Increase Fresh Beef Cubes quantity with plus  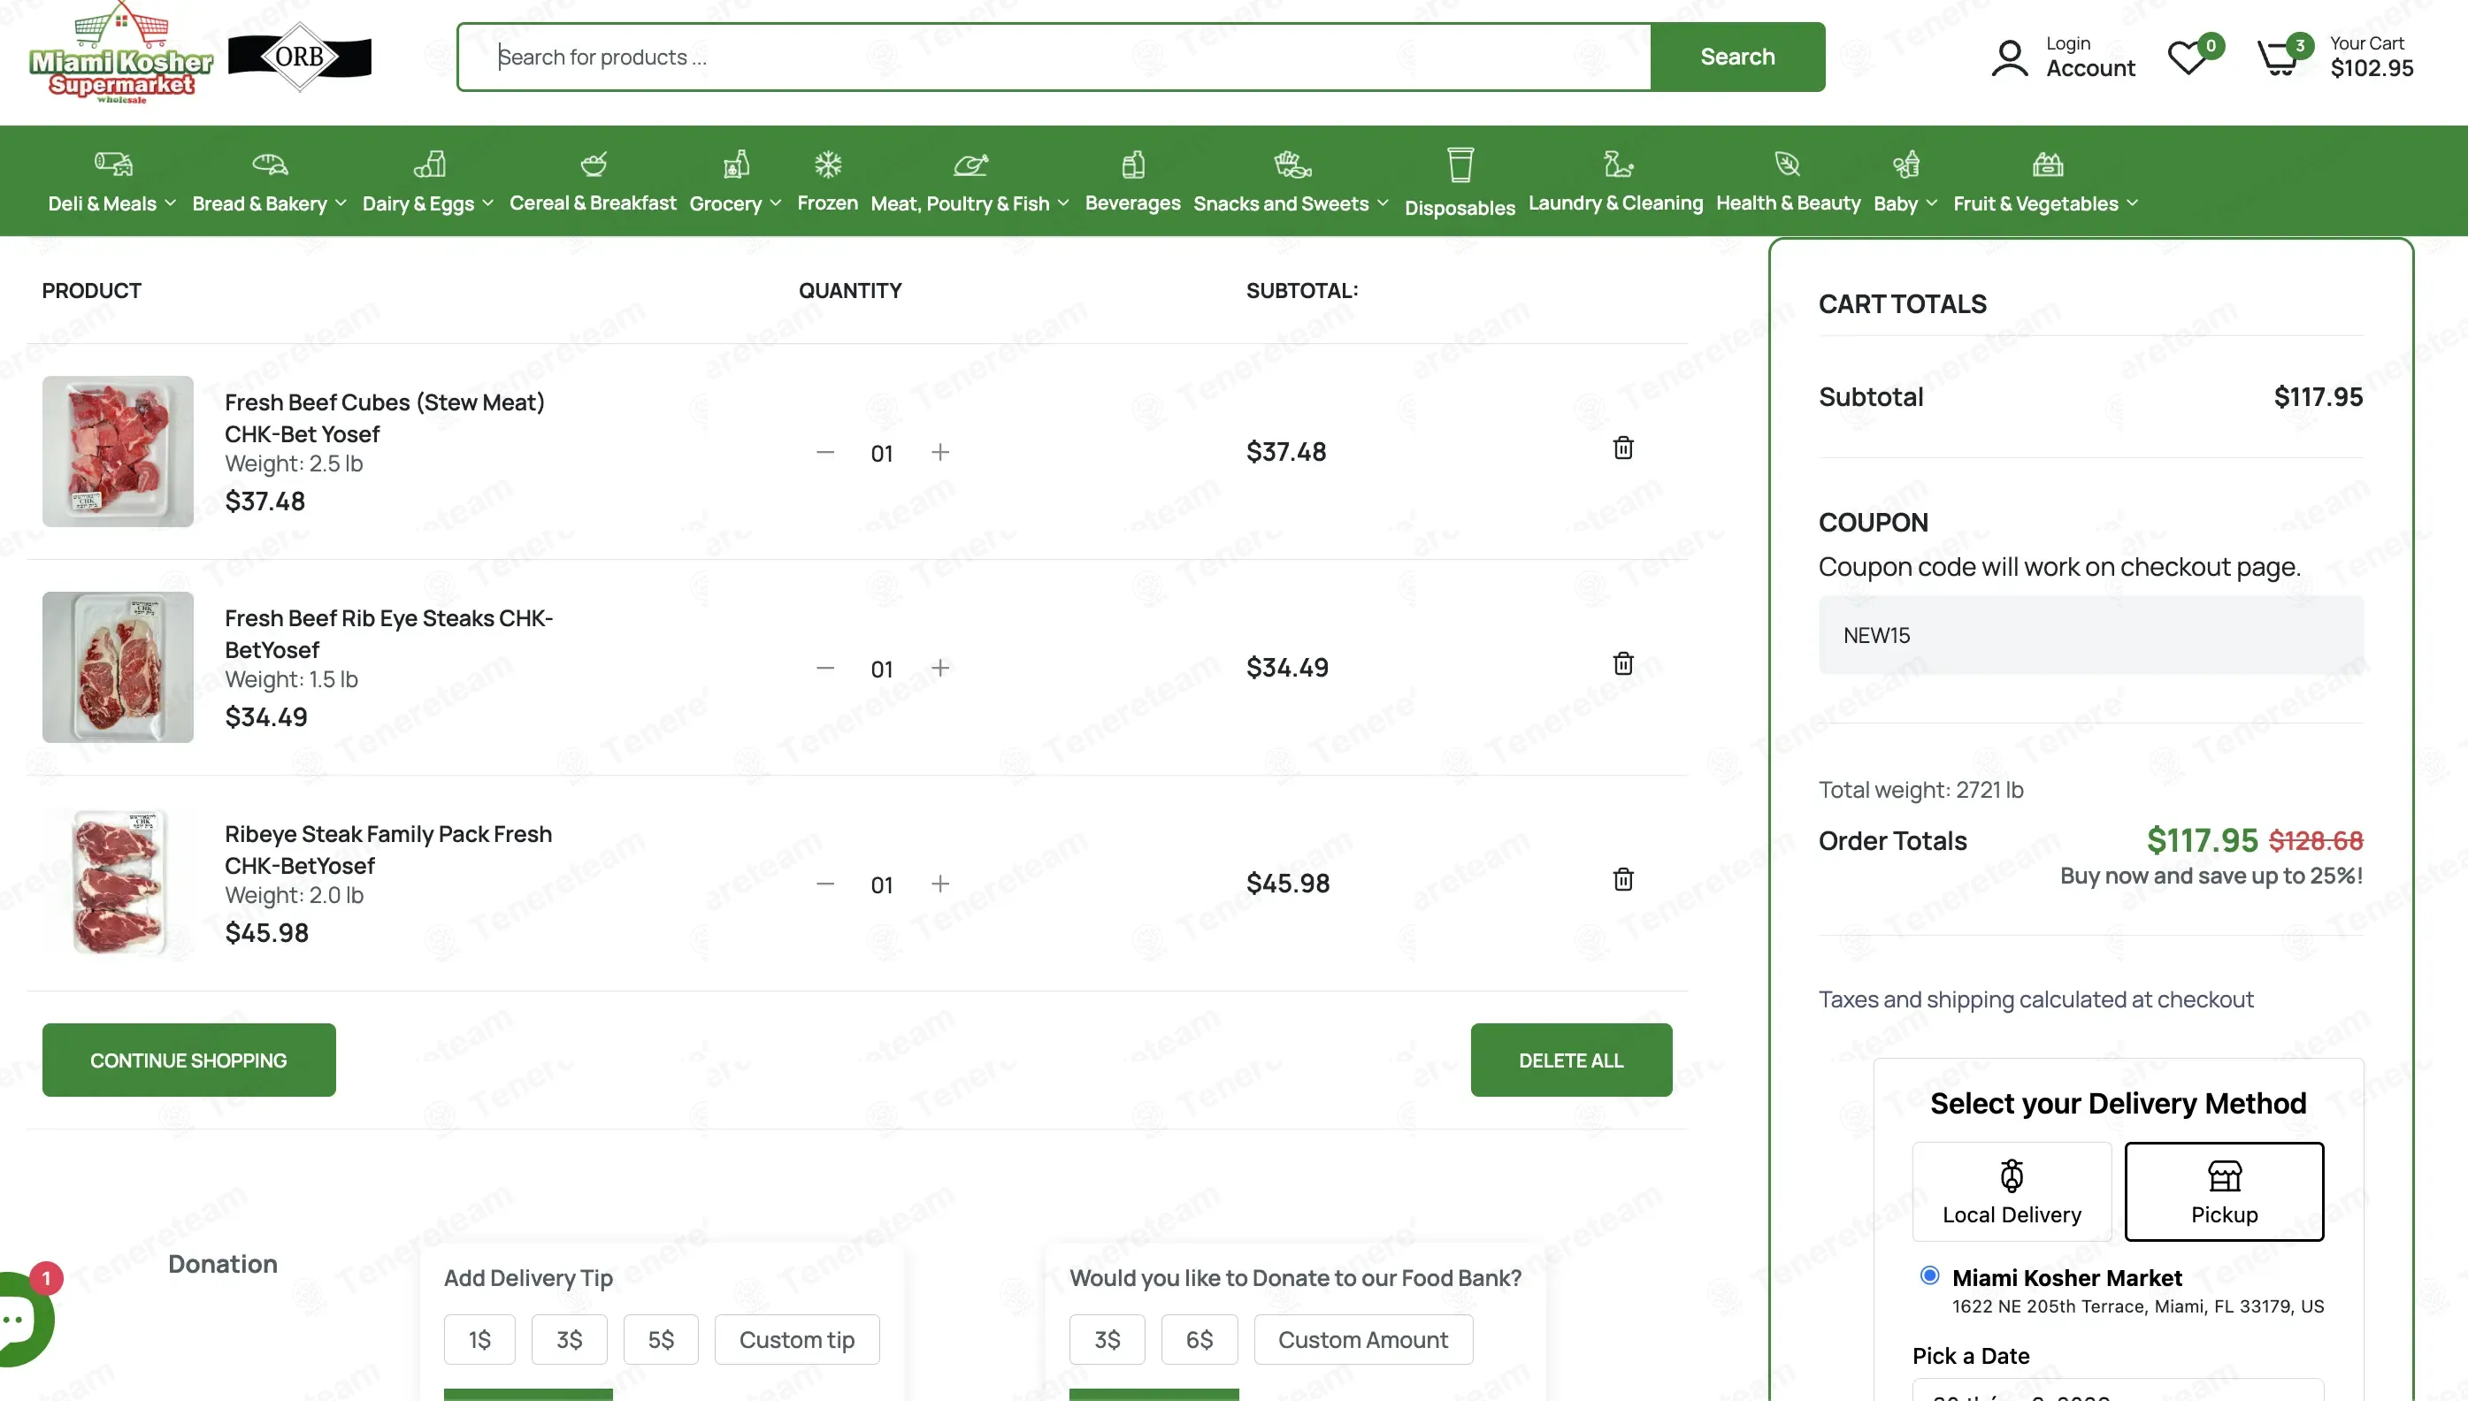pos(940,452)
